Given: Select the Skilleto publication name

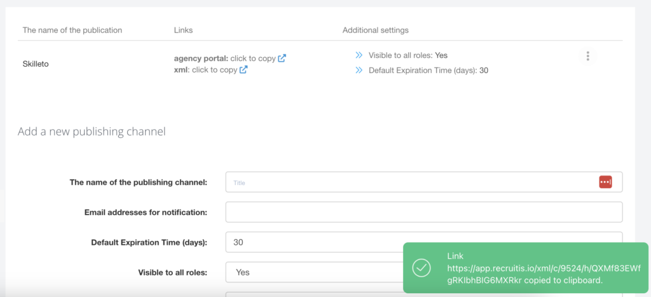Looking at the screenshot, I should [x=36, y=64].
